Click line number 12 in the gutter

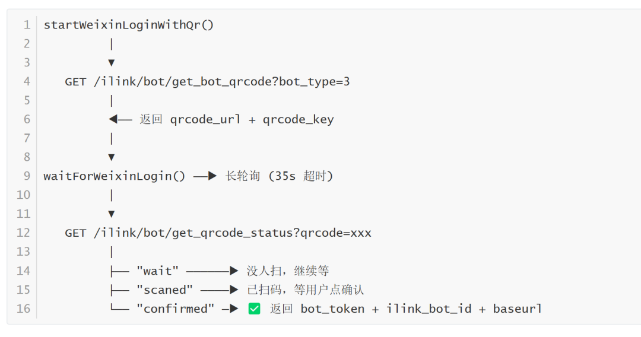24,233
